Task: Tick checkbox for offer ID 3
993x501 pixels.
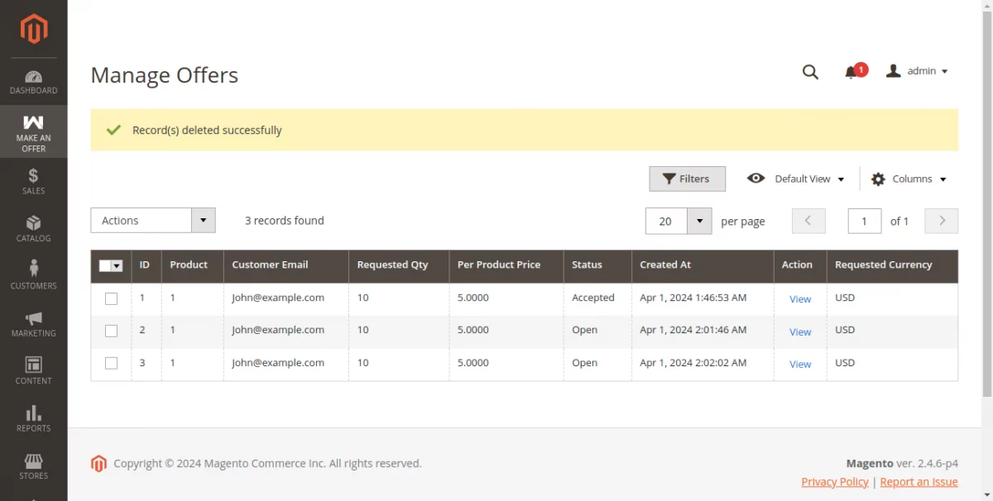Action: coord(111,363)
